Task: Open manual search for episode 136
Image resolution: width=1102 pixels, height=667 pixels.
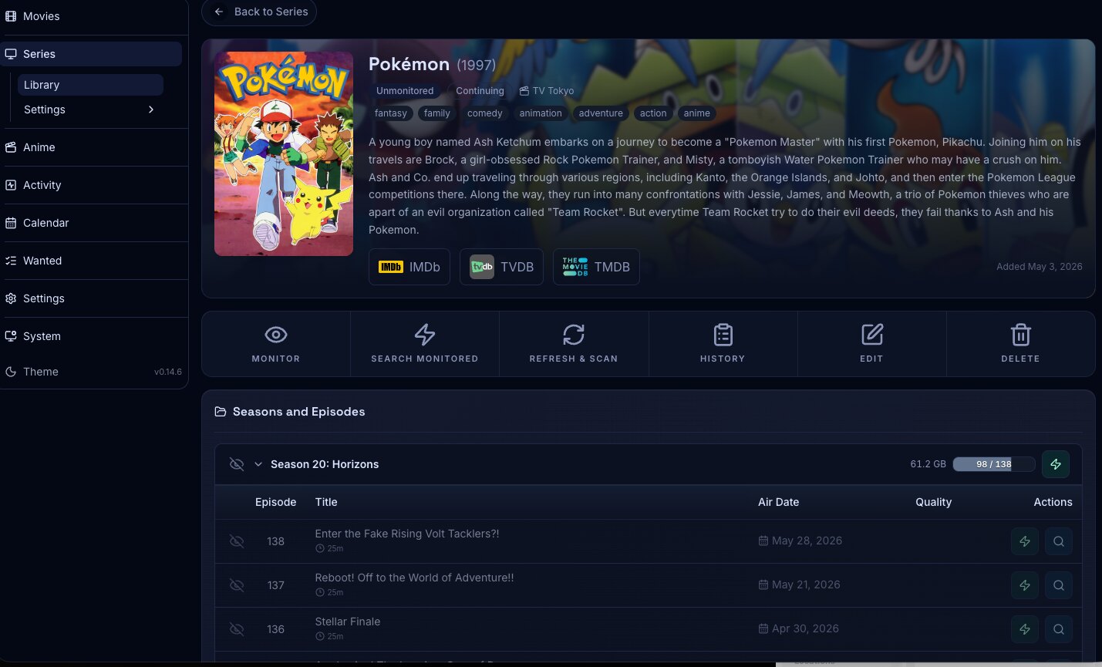Action: coord(1059,629)
